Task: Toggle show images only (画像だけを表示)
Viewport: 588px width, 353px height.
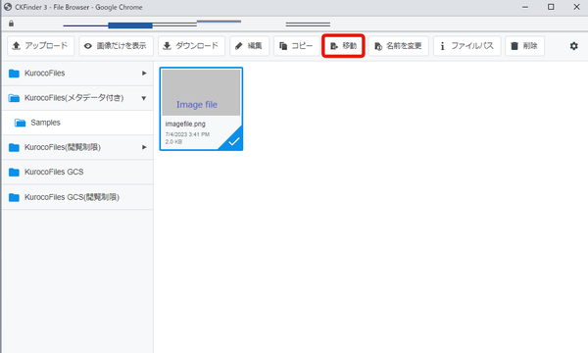Action: 117,46
